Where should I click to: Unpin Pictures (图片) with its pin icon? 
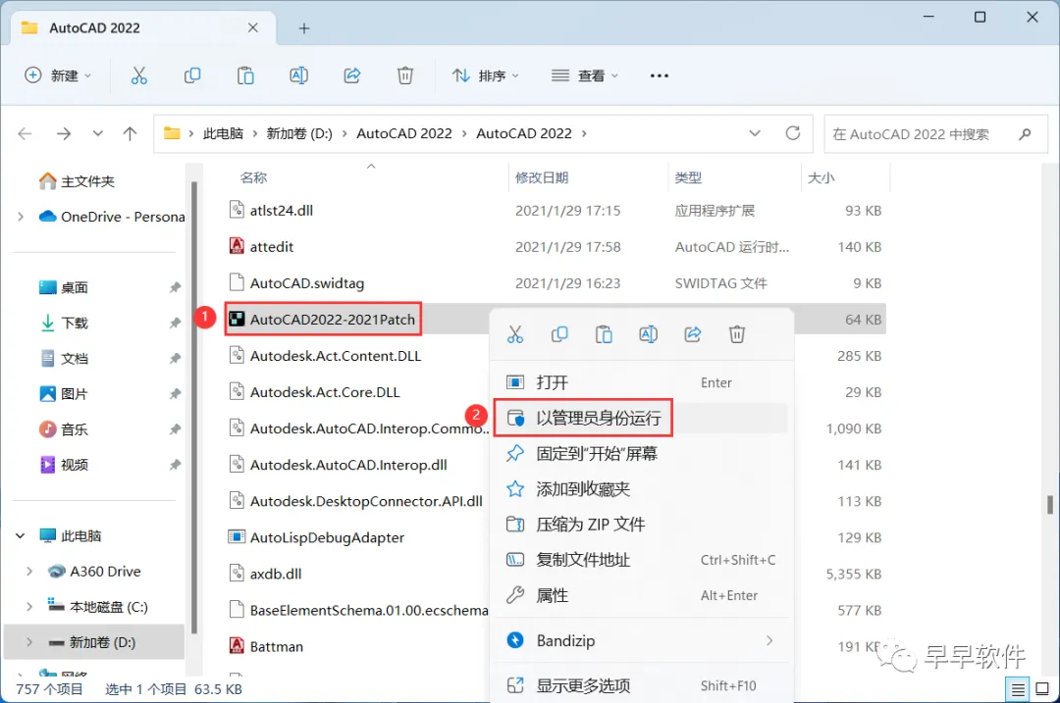(175, 394)
